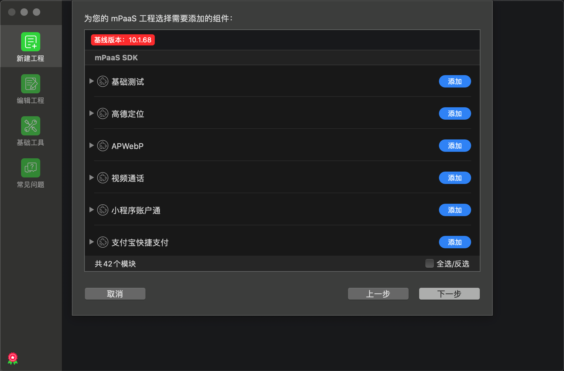
Task: Proceed with the 下一步 button
Action: click(449, 294)
